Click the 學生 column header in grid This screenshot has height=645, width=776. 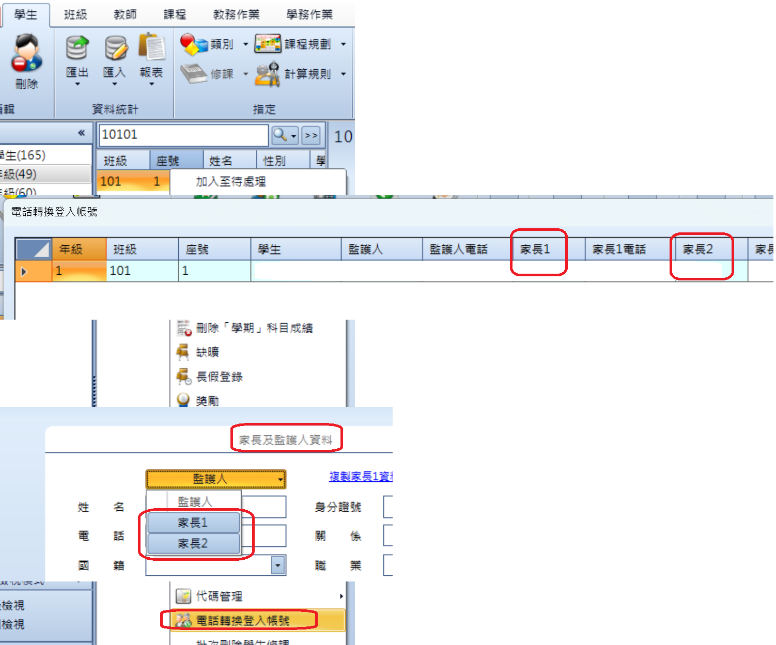296,249
